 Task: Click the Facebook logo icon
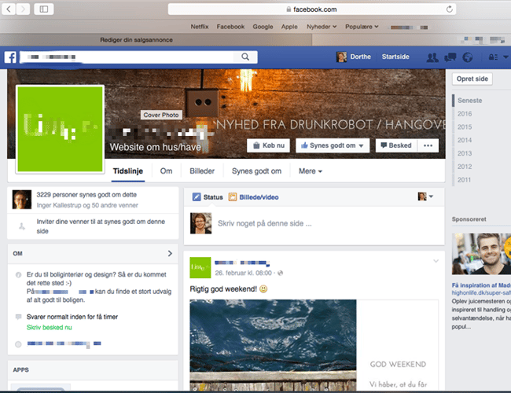click(10, 57)
